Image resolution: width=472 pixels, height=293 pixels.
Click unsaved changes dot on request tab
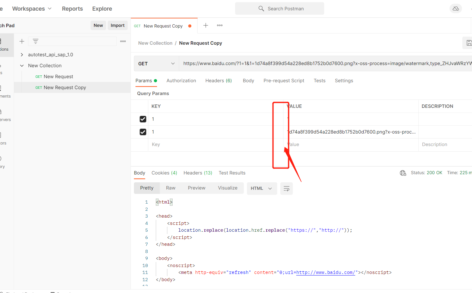[x=190, y=26]
